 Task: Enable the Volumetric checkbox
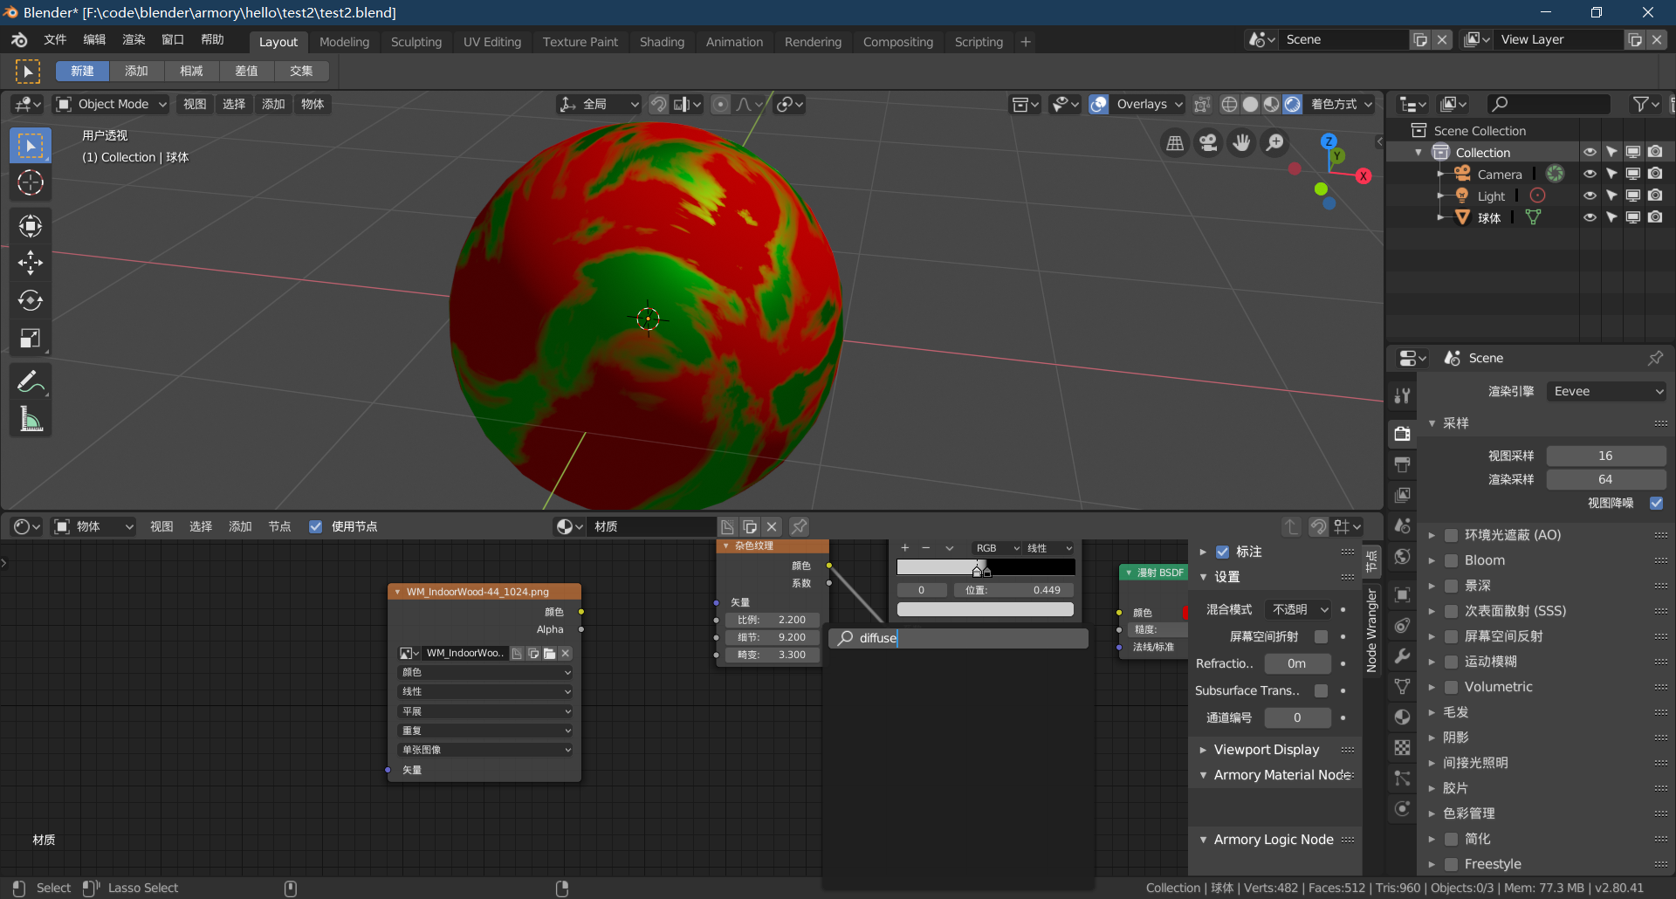point(1452,687)
